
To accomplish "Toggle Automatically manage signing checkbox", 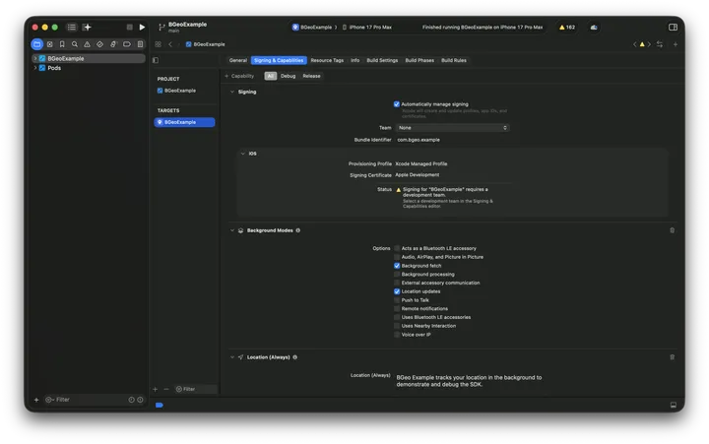I will pos(397,104).
